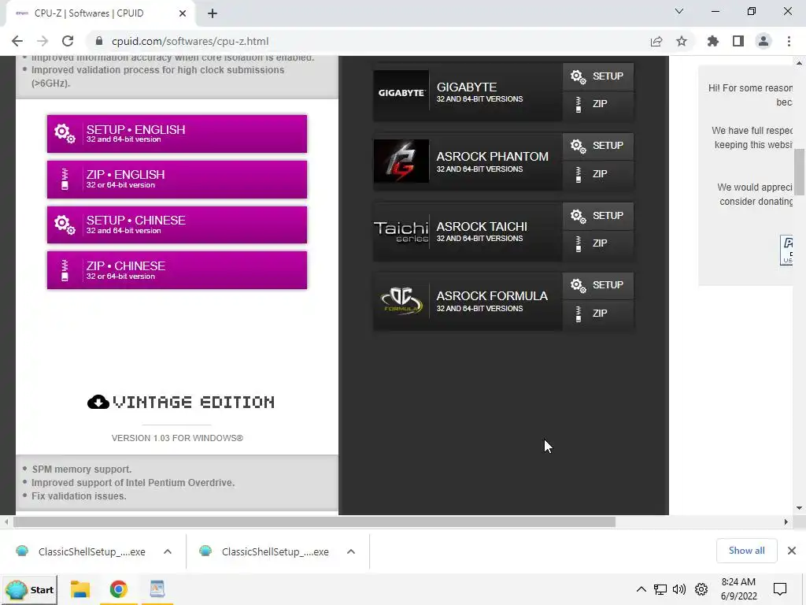The width and height of the screenshot is (806, 605).
Task: Click scroll-down arrow on vertical scrollbar
Action: (800, 508)
